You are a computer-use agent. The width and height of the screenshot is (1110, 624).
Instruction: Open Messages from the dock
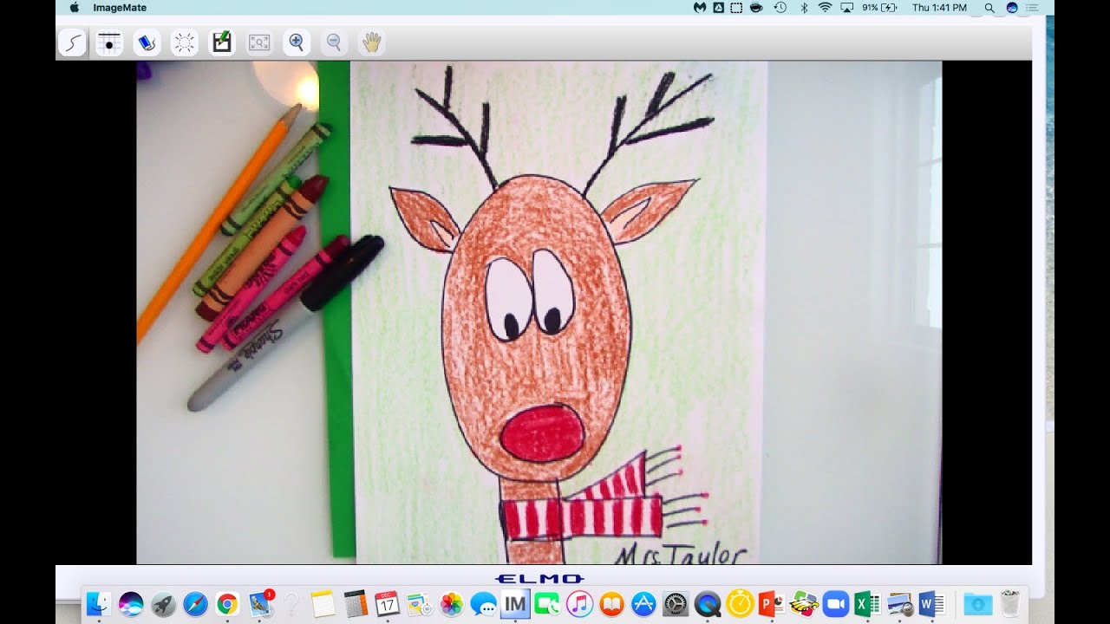coord(483,603)
